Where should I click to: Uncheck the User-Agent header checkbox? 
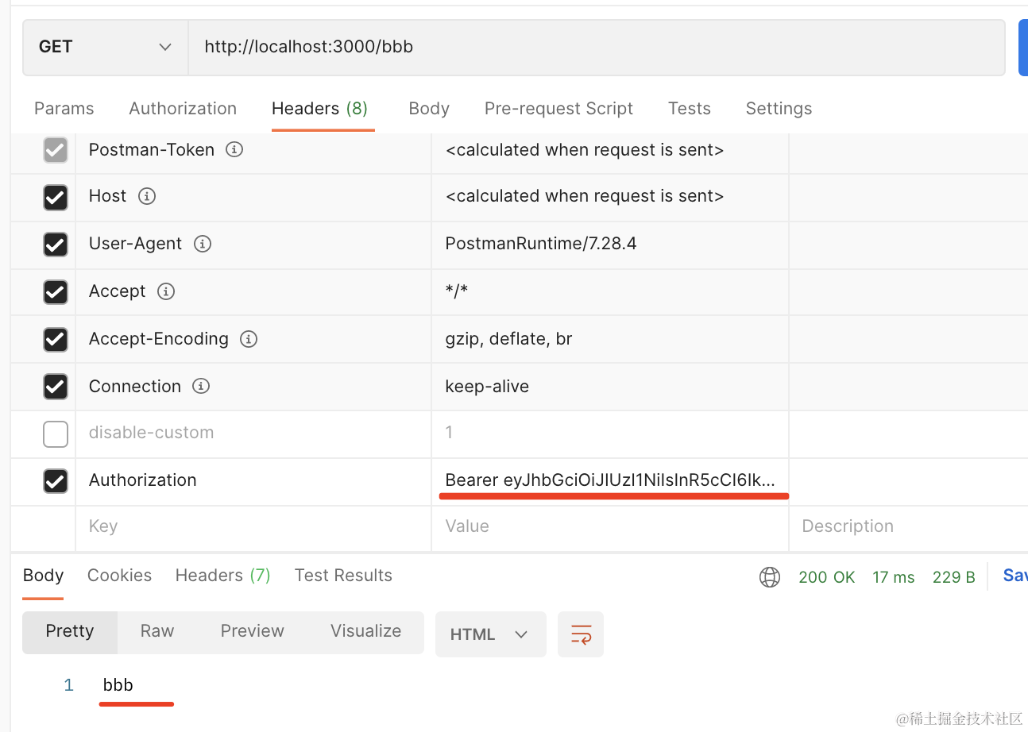[x=56, y=245]
